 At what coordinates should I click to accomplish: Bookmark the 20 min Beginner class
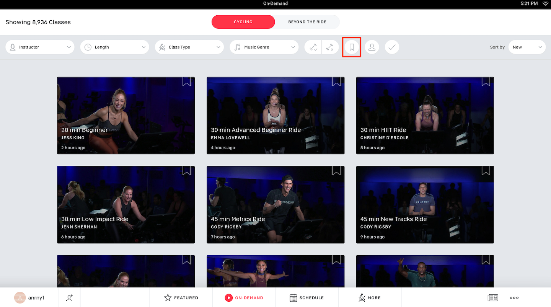pos(186,82)
